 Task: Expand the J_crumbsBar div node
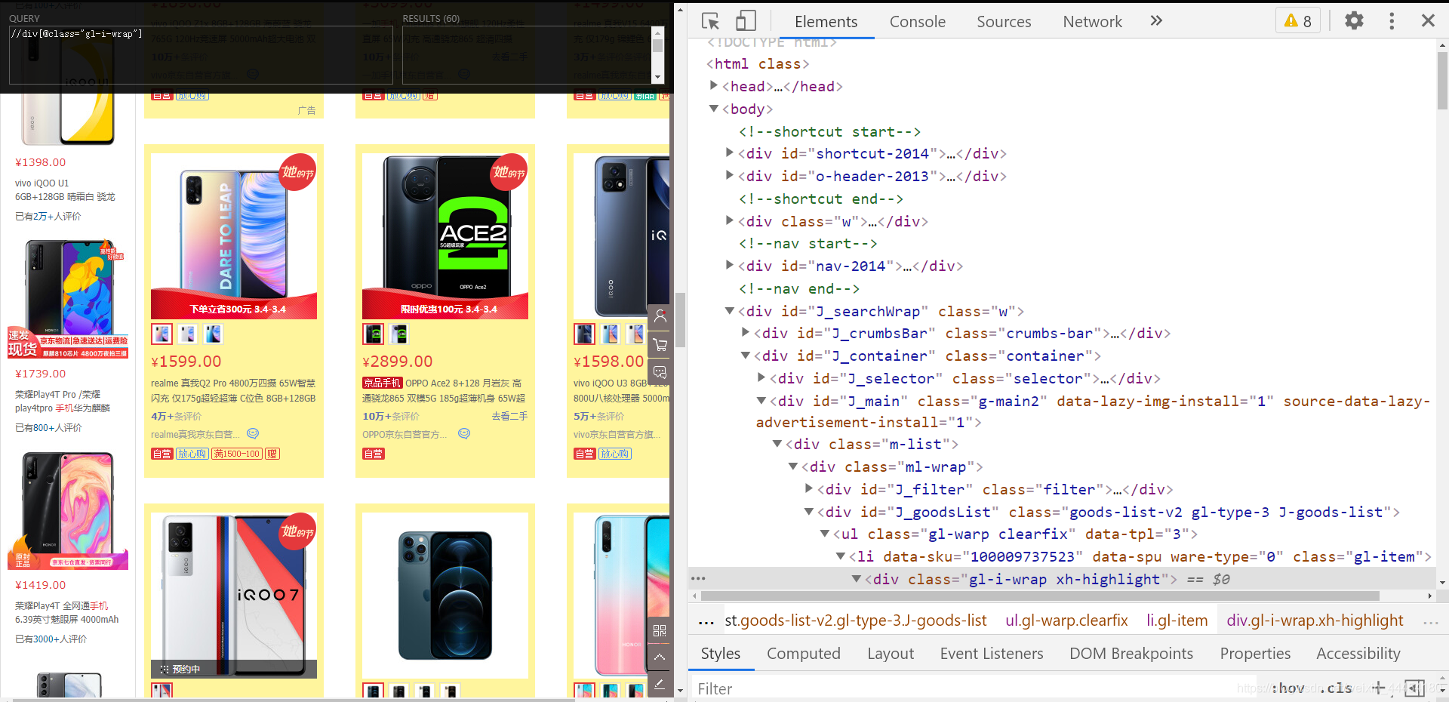tap(746, 333)
